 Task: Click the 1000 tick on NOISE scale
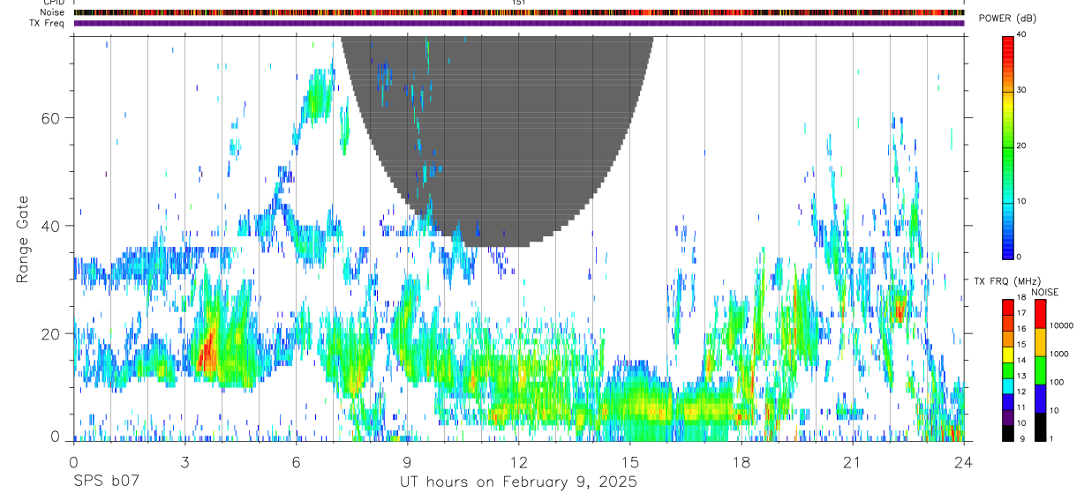[1059, 354]
